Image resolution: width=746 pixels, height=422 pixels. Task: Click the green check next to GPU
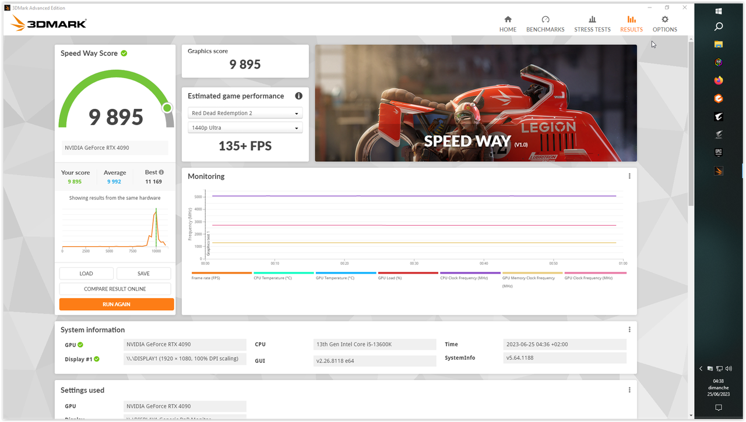80,345
